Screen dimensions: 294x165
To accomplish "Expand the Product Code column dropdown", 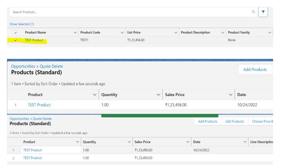I will tap(122, 33).
